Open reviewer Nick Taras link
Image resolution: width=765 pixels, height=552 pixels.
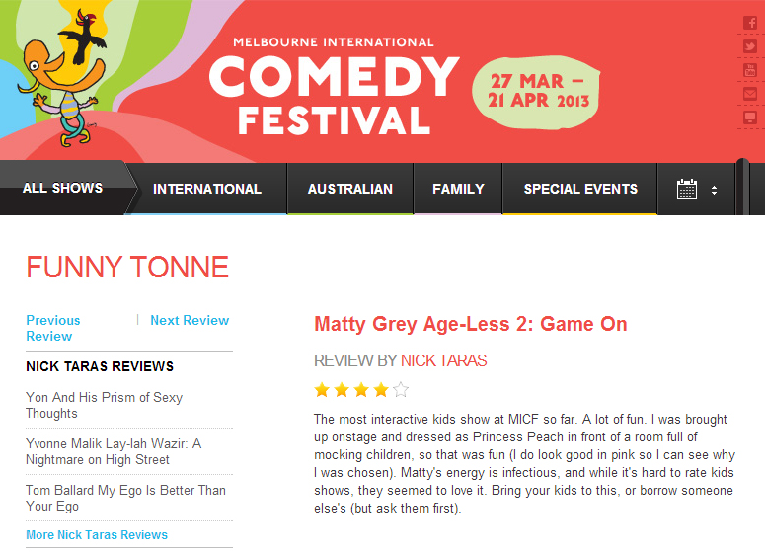[x=443, y=360]
